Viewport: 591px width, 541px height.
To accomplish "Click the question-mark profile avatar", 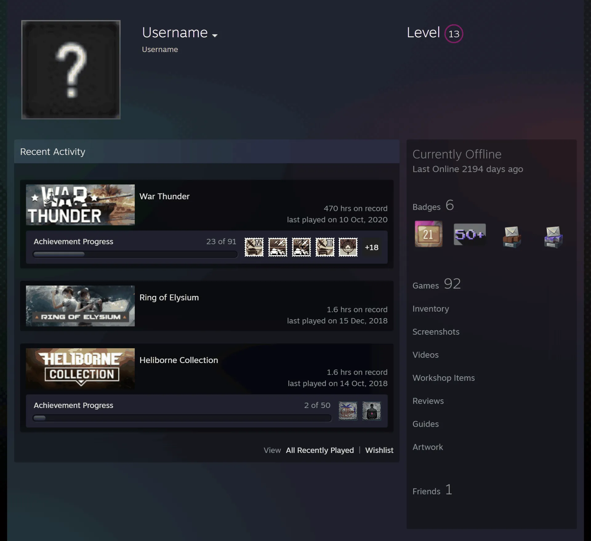I will [71, 70].
